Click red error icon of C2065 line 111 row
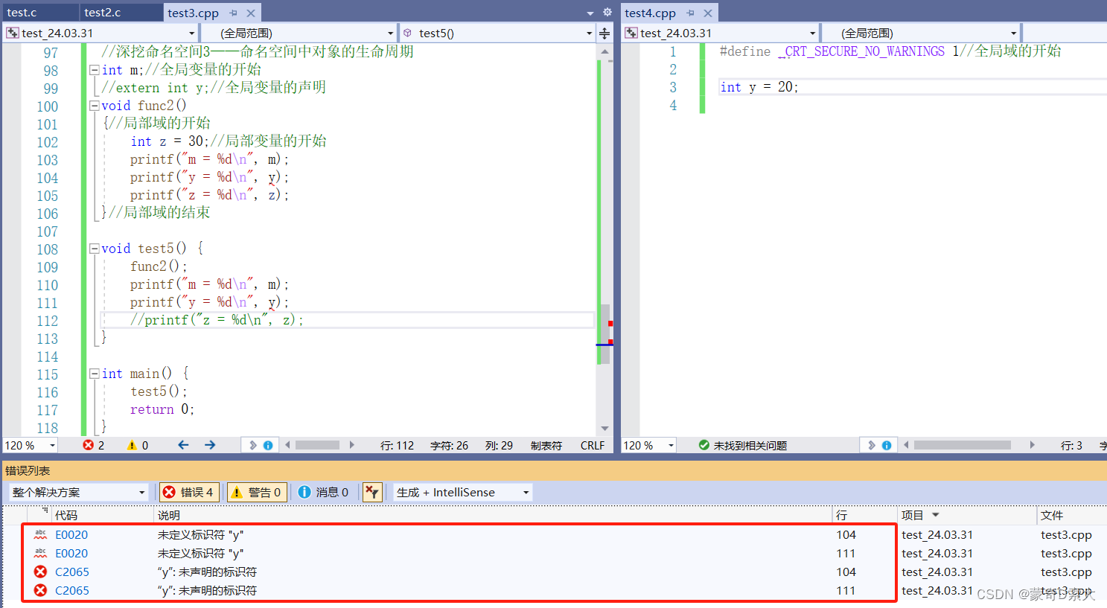The image size is (1107, 608). 40,590
